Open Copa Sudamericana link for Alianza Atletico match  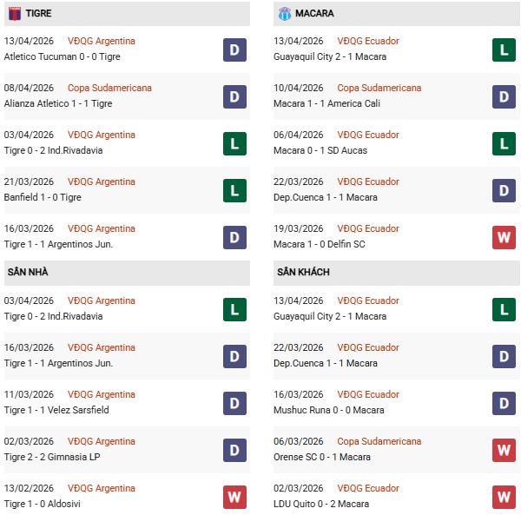click(109, 88)
